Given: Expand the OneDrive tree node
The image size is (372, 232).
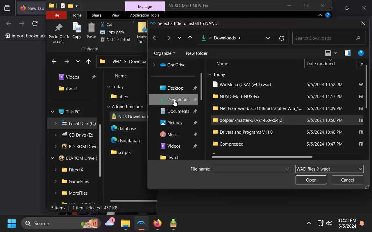Looking at the screenshot, I should (x=154, y=65).
